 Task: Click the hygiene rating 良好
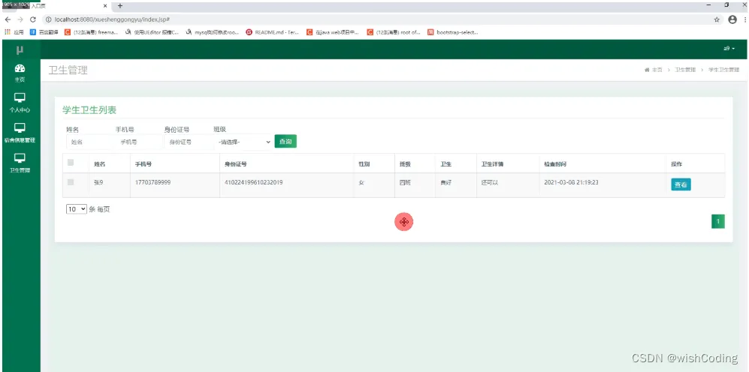[445, 182]
